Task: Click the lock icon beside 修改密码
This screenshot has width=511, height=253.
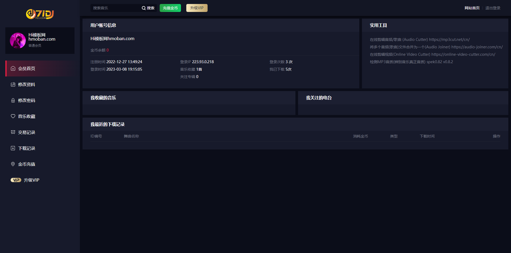Action: pyautogui.click(x=13, y=100)
